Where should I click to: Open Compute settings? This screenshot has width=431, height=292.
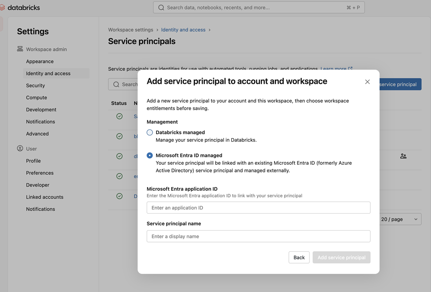click(x=37, y=98)
